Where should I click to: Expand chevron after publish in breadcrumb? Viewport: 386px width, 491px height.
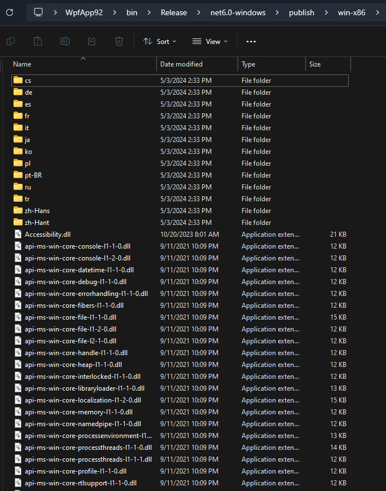[x=326, y=12]
